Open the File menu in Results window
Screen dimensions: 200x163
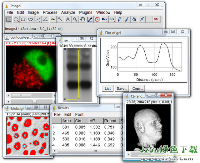pyautogui.click(x=57, y=115)
